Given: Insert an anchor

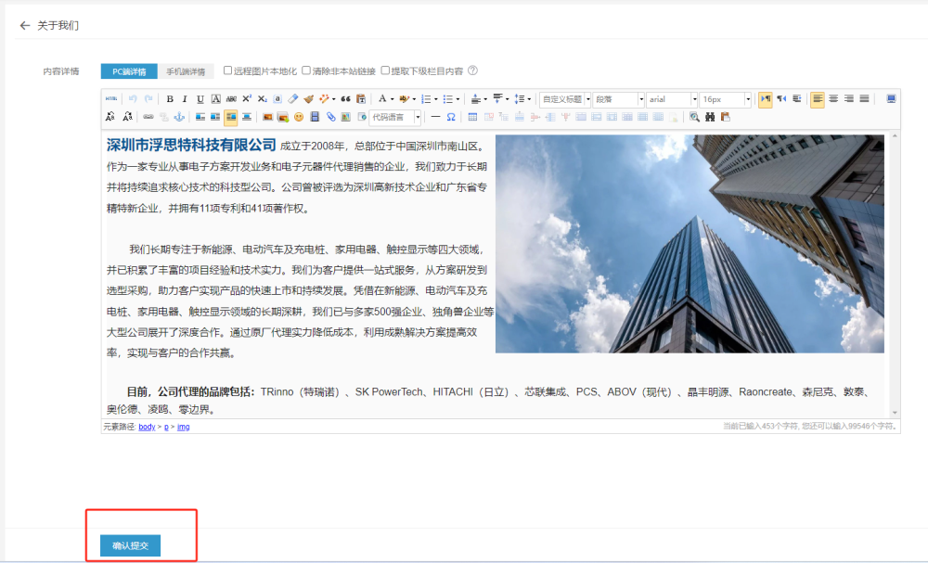Looking at the screenshot, I should click(179, 117).
